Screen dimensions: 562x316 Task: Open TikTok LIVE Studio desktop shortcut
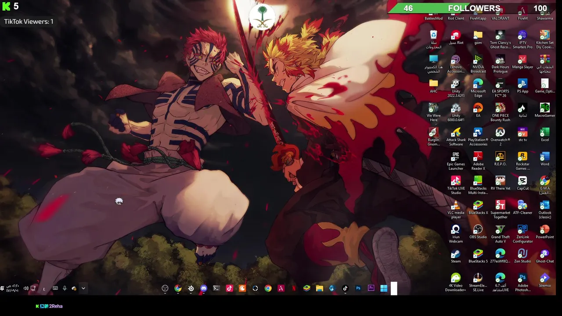[x=456, y=185]
